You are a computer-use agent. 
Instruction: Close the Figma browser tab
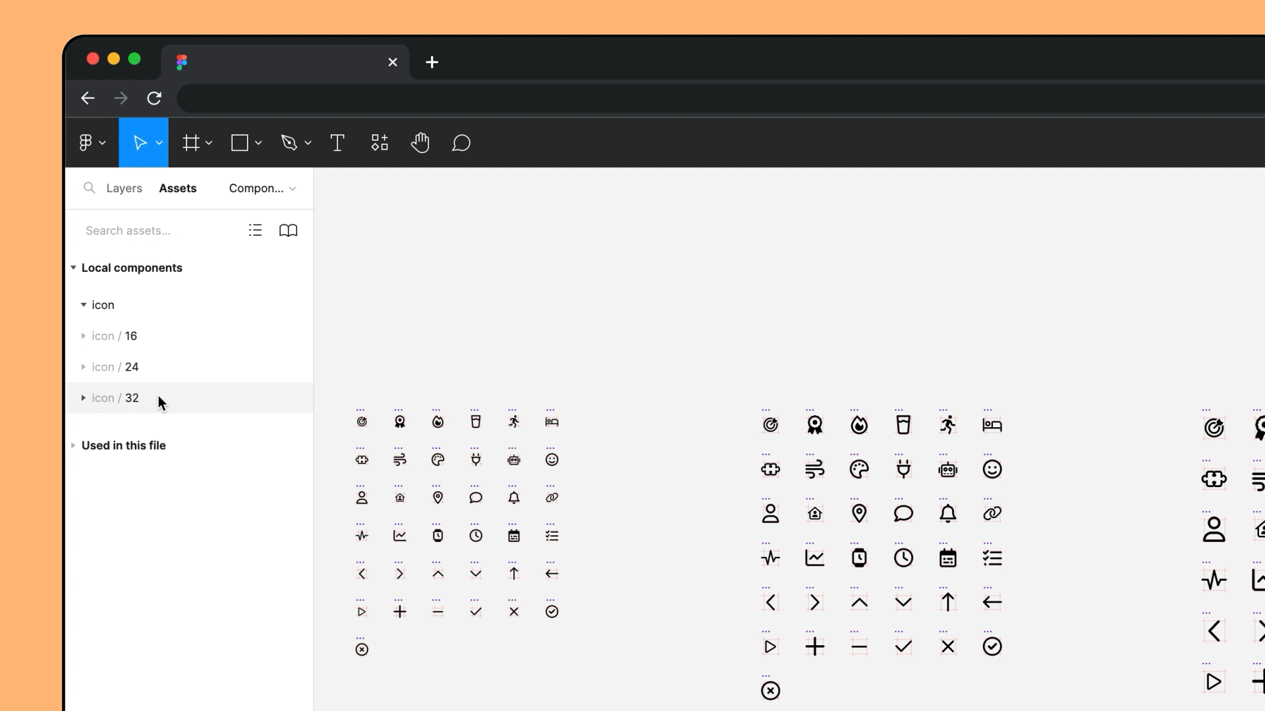393,62
